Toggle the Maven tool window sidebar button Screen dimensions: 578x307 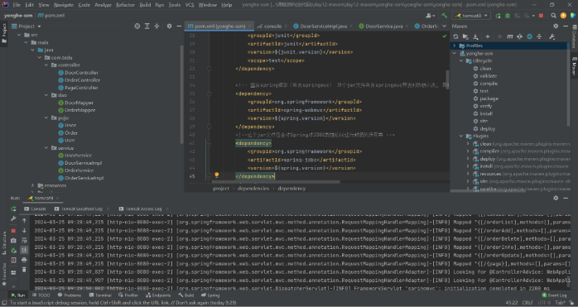(x=575, y=66)
